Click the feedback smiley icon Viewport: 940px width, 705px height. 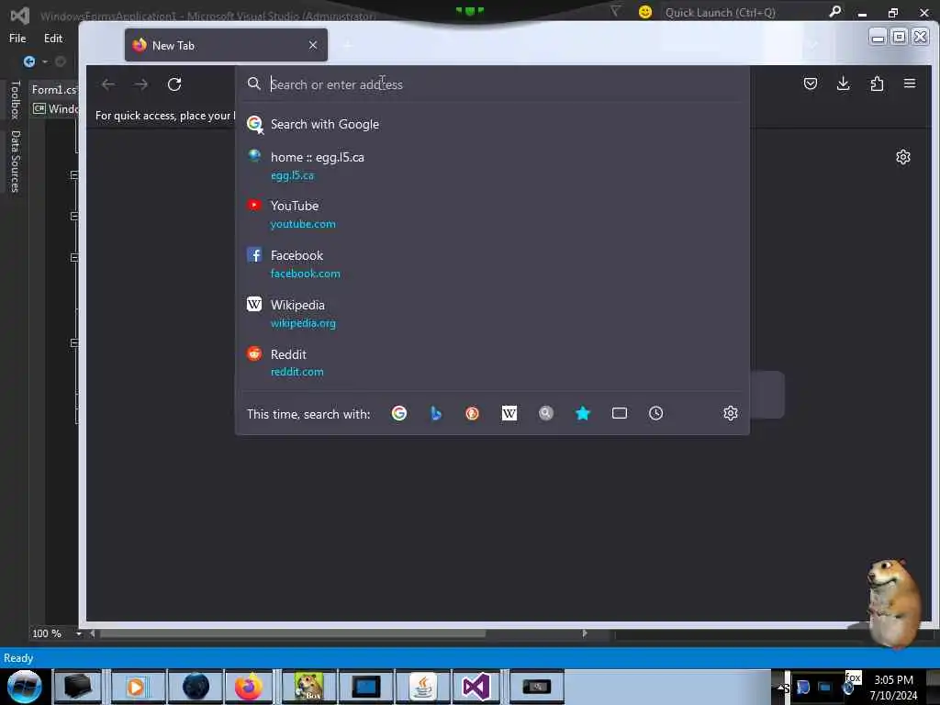(645, 12)
